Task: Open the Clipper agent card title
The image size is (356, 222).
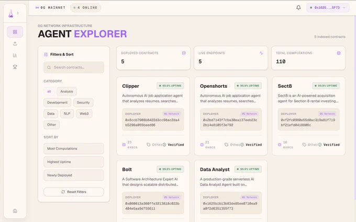Action: [130, 86]
